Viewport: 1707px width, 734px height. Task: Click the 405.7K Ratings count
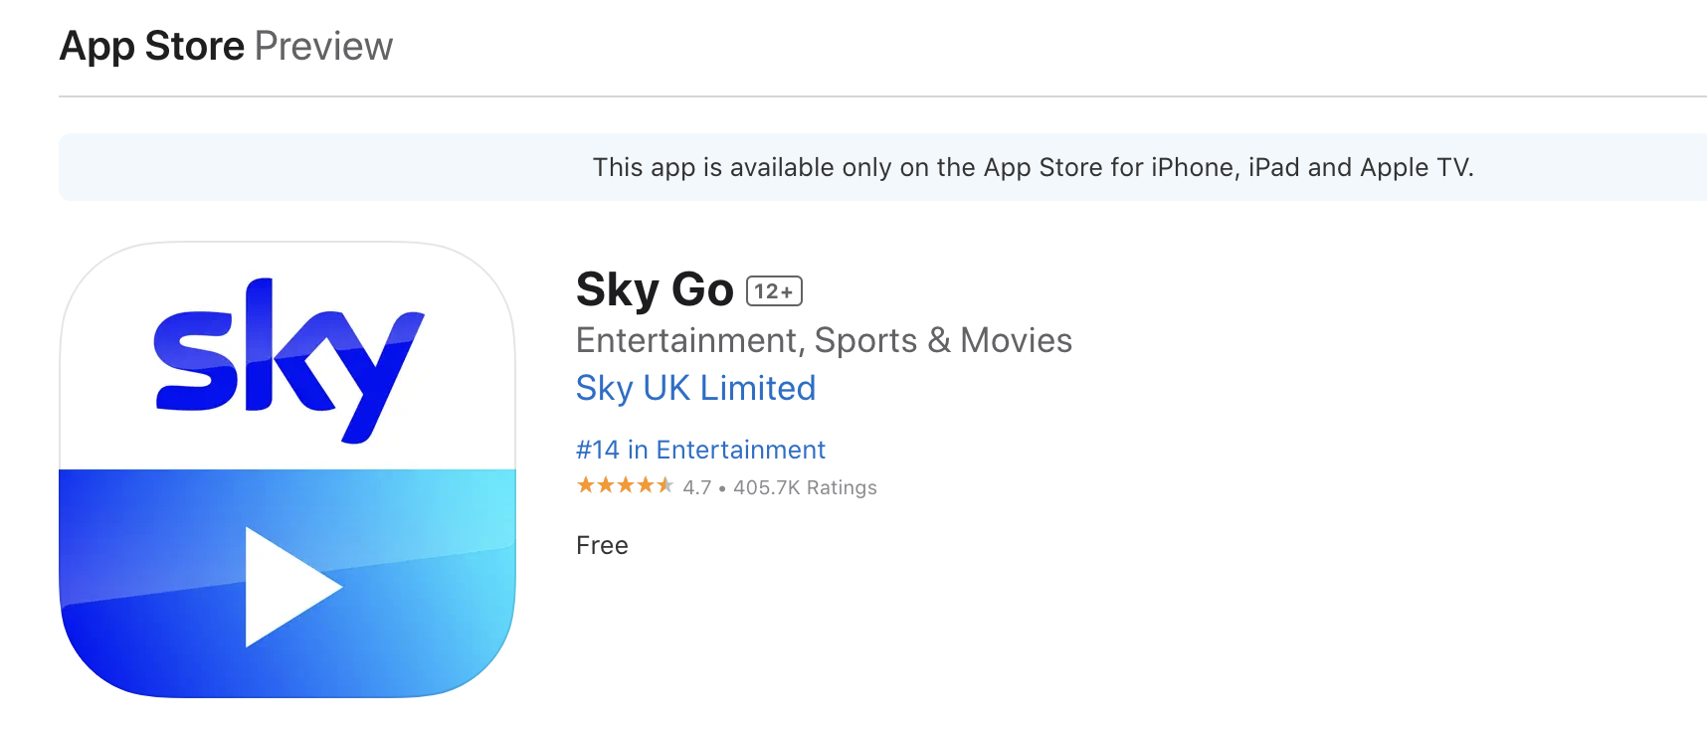[805, 487]
